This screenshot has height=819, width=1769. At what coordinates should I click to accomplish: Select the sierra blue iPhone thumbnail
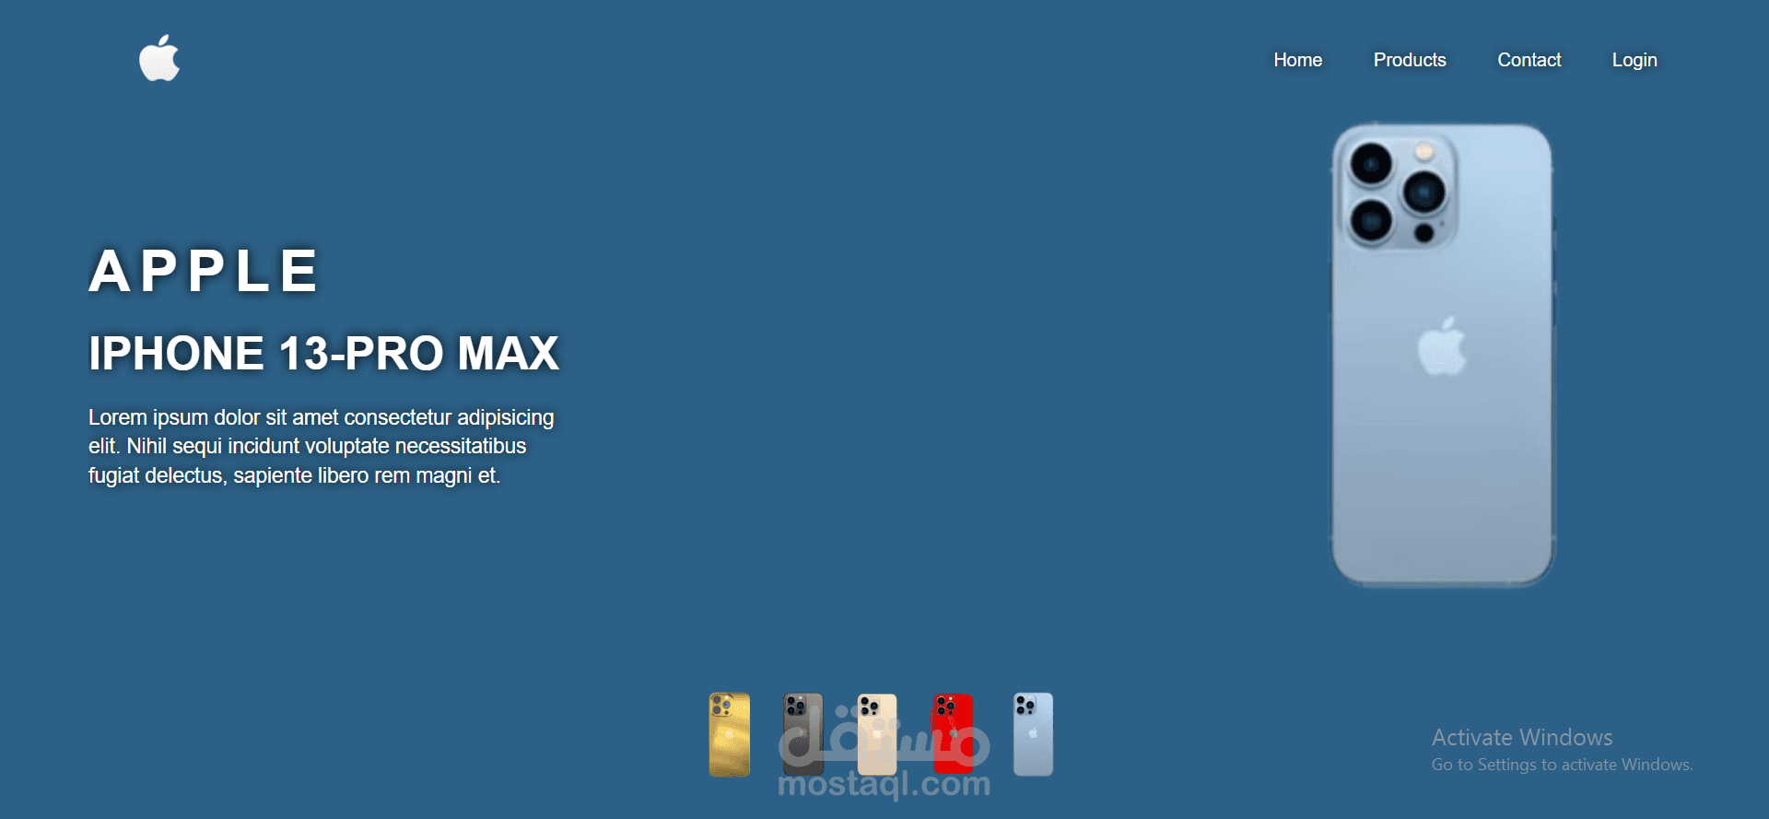pyautogui.click(x=1033, y=734)
